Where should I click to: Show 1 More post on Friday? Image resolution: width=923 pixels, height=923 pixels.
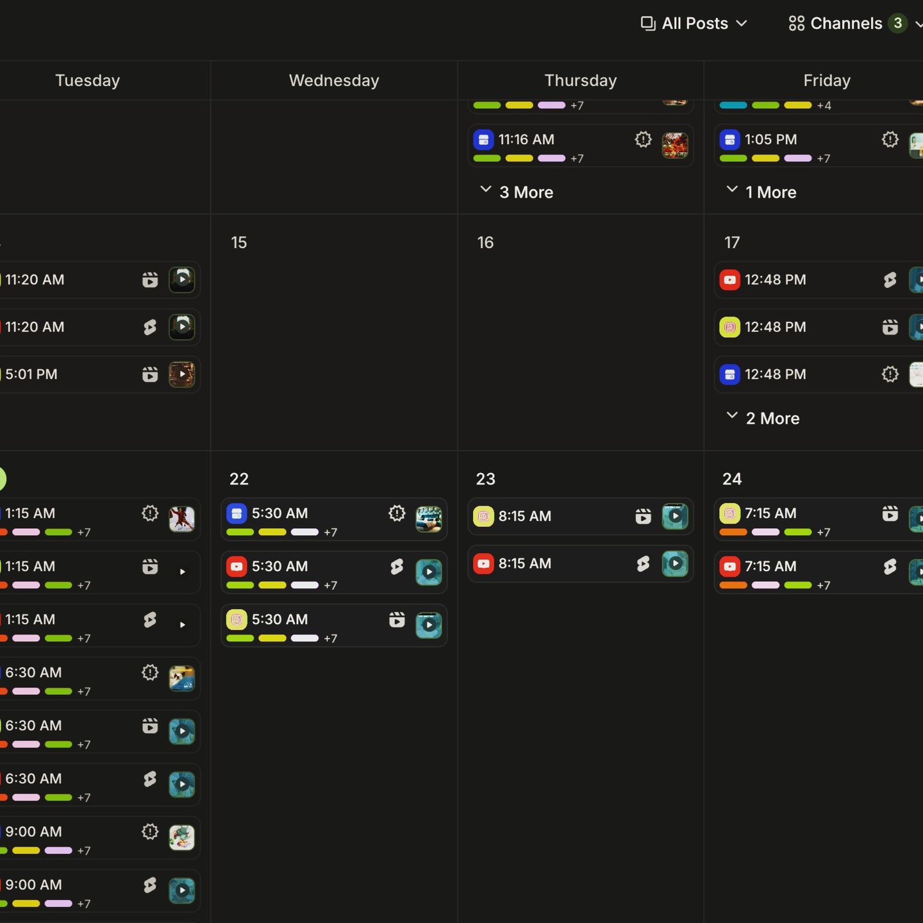[x=762, y=192]
